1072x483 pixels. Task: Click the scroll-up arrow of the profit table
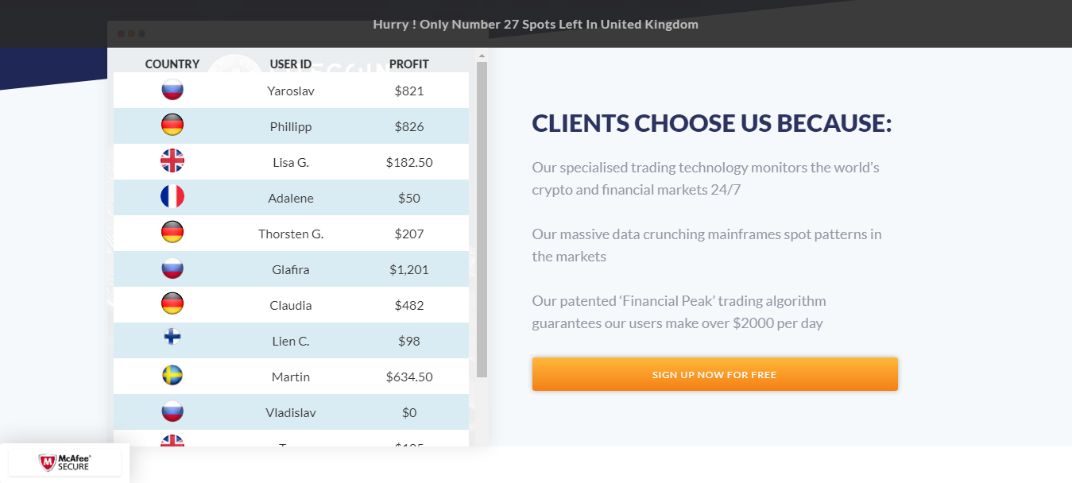pyautogui.click(x=482, y=56)
